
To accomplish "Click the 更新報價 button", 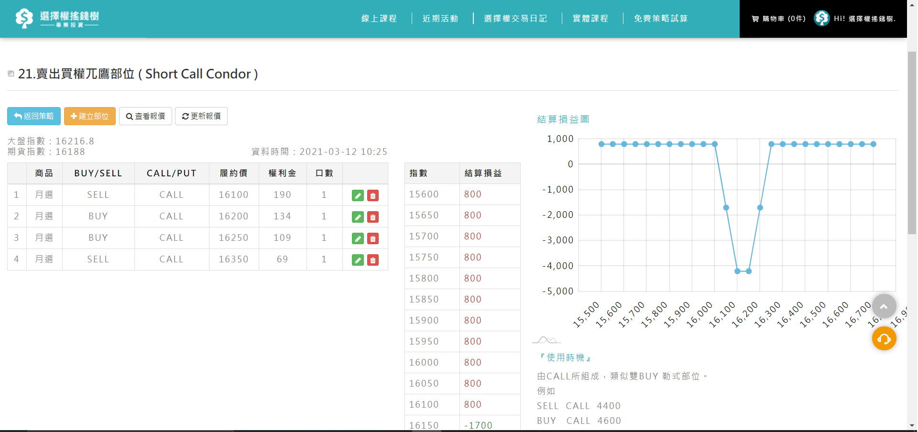I will coord(201,116).
